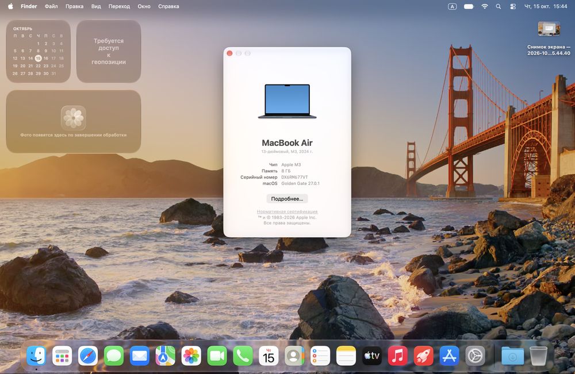Viewport: 575px width, 374px height.
Task: Click the macOS version Golden Gate 27.0.1
Action: [300, 183]
